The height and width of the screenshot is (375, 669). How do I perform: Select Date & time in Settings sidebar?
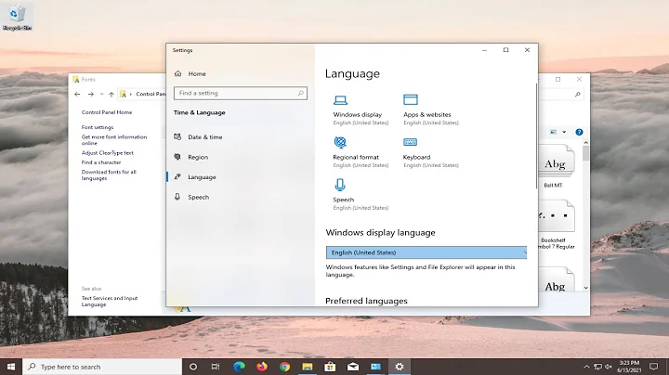point(204,136)
